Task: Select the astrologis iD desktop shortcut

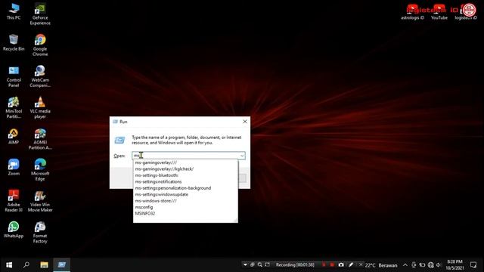Action: [412, 12]
